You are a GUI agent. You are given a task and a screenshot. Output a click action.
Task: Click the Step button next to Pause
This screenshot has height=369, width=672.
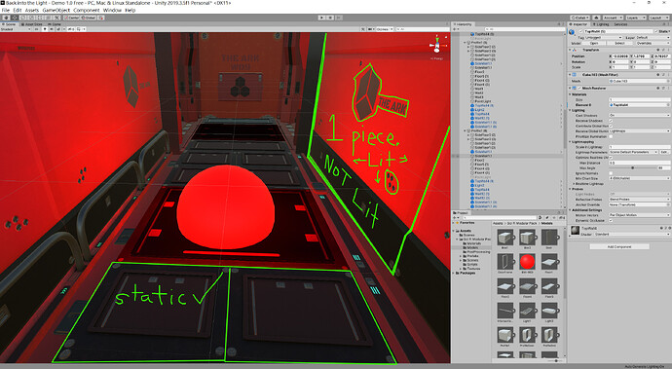(339, 18)
